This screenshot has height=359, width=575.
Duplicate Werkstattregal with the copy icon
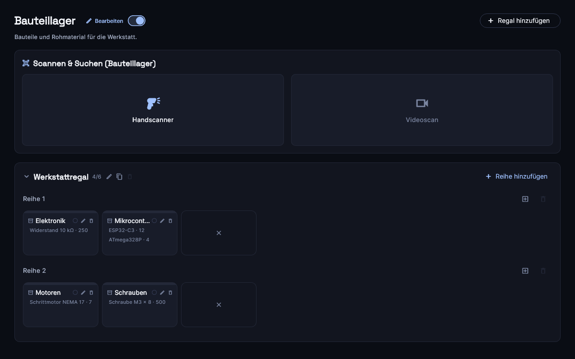click(x=119, y=177)
